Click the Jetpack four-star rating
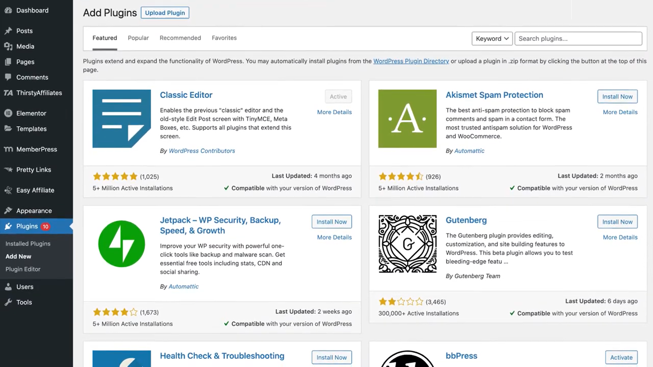The width and height of the screenshot is (653, 367). (115, 312)
